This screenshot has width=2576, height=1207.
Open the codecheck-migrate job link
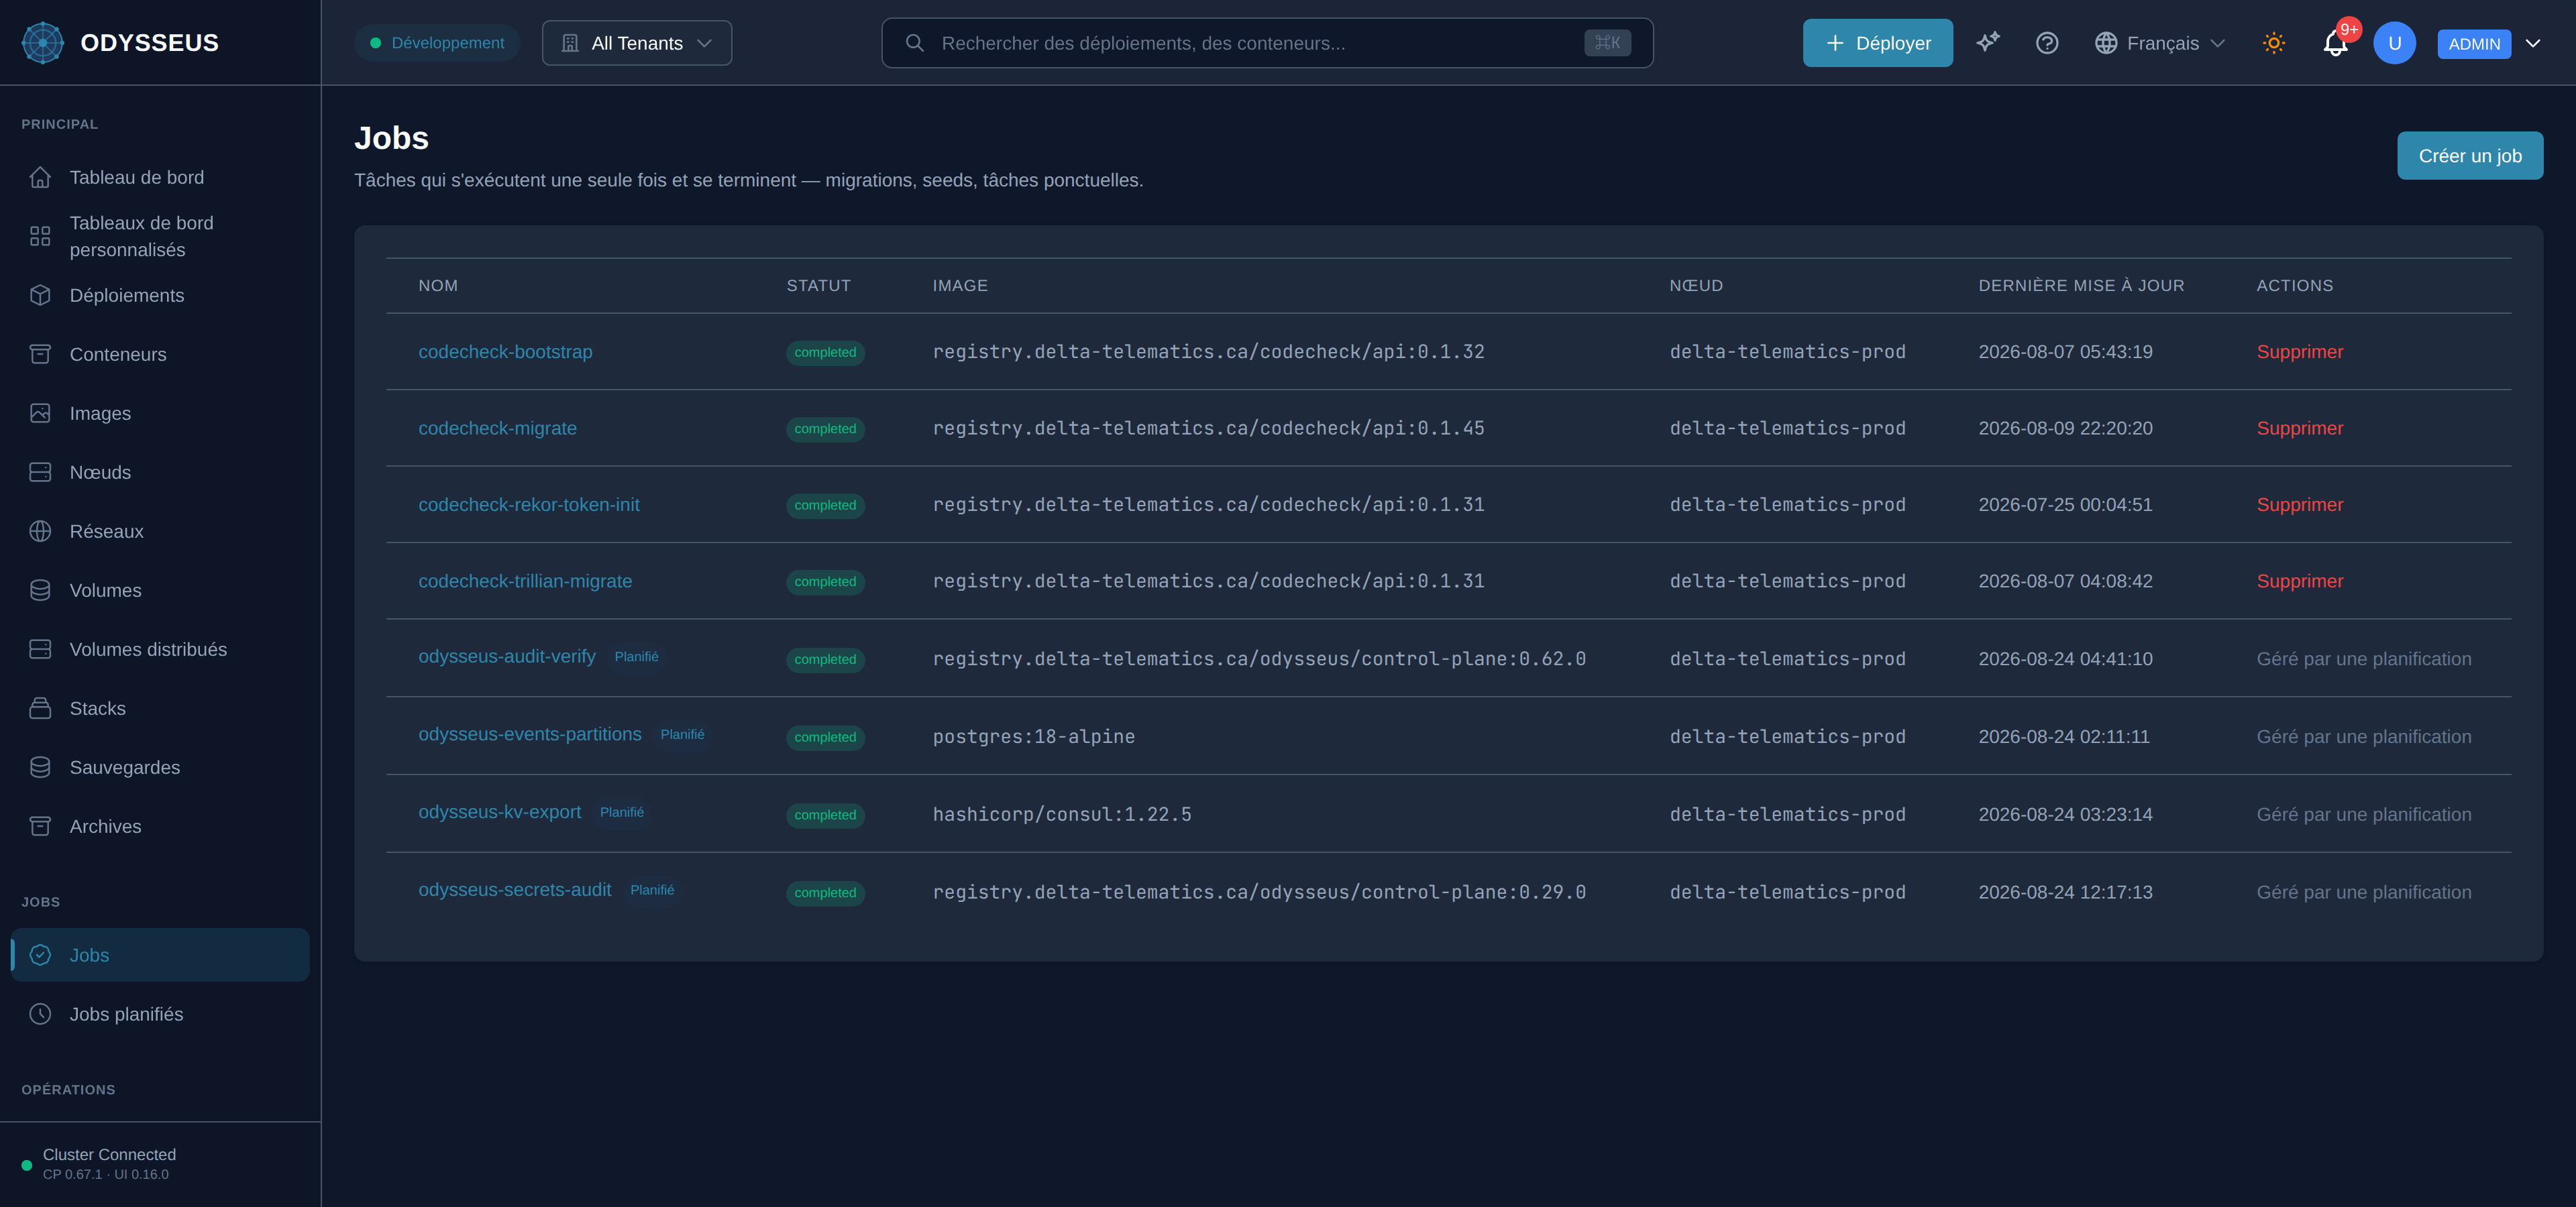coord(497,428)
